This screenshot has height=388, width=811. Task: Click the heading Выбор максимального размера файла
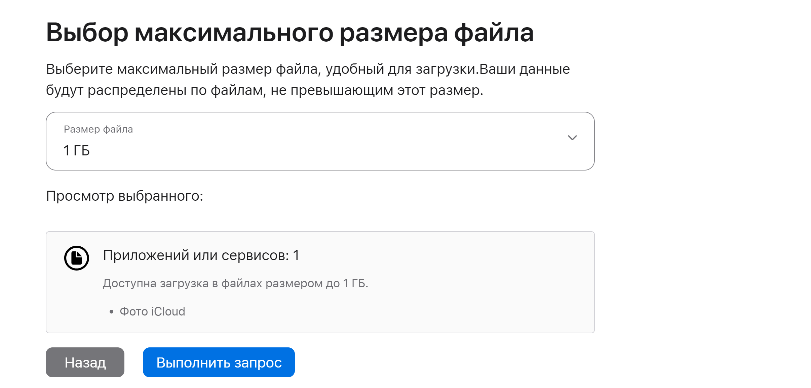(x=290, y=33)
